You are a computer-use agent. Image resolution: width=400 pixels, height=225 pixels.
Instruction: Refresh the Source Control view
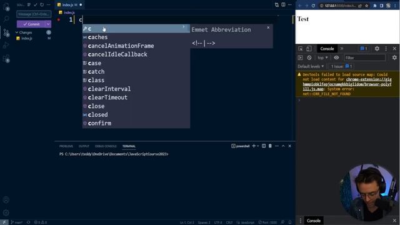pyautogui.click(x=42, y=4)
